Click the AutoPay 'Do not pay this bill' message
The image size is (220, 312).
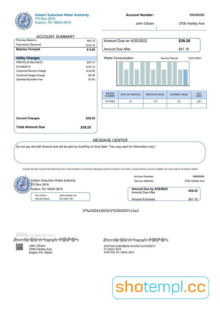point(86,147)
